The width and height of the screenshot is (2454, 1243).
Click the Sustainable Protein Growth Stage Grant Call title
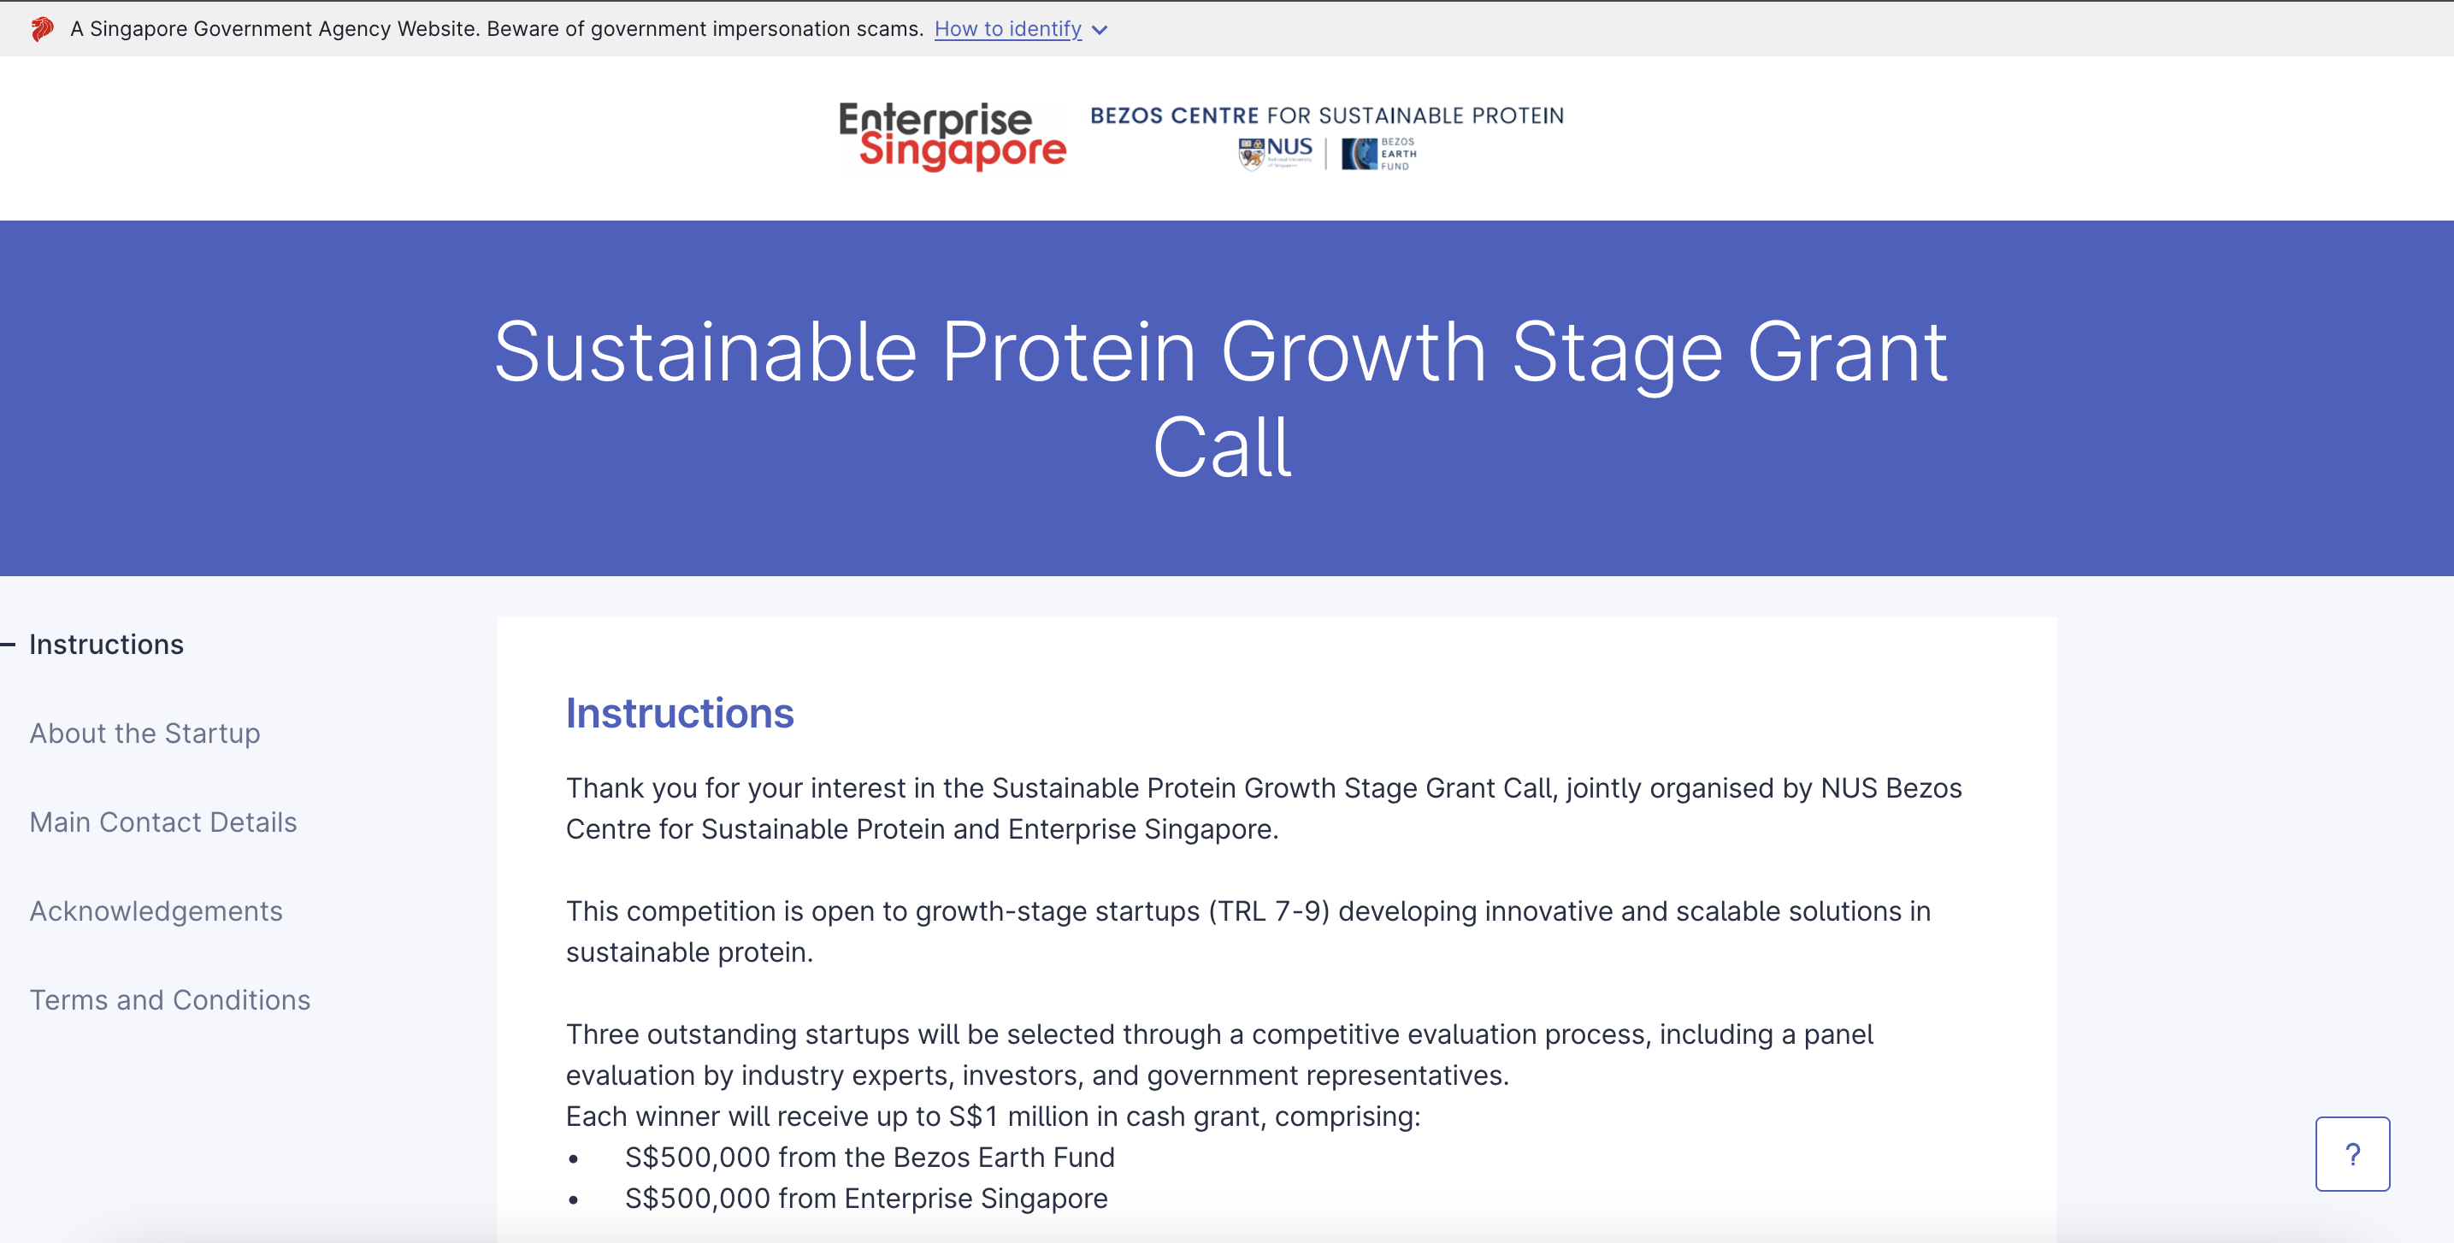1221,398
